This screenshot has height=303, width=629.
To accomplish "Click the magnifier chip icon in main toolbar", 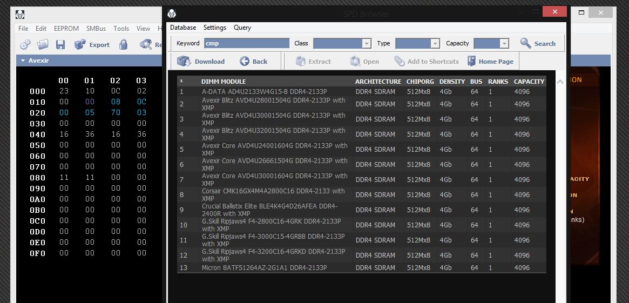I will point(146,44).
